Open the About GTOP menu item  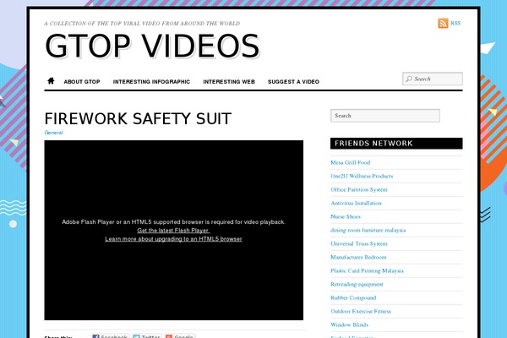pos(82,82)
